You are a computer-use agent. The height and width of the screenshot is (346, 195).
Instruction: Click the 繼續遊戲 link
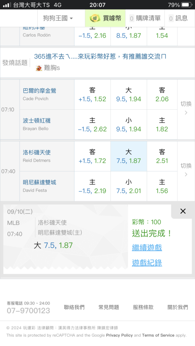click(x=147, y=248)
